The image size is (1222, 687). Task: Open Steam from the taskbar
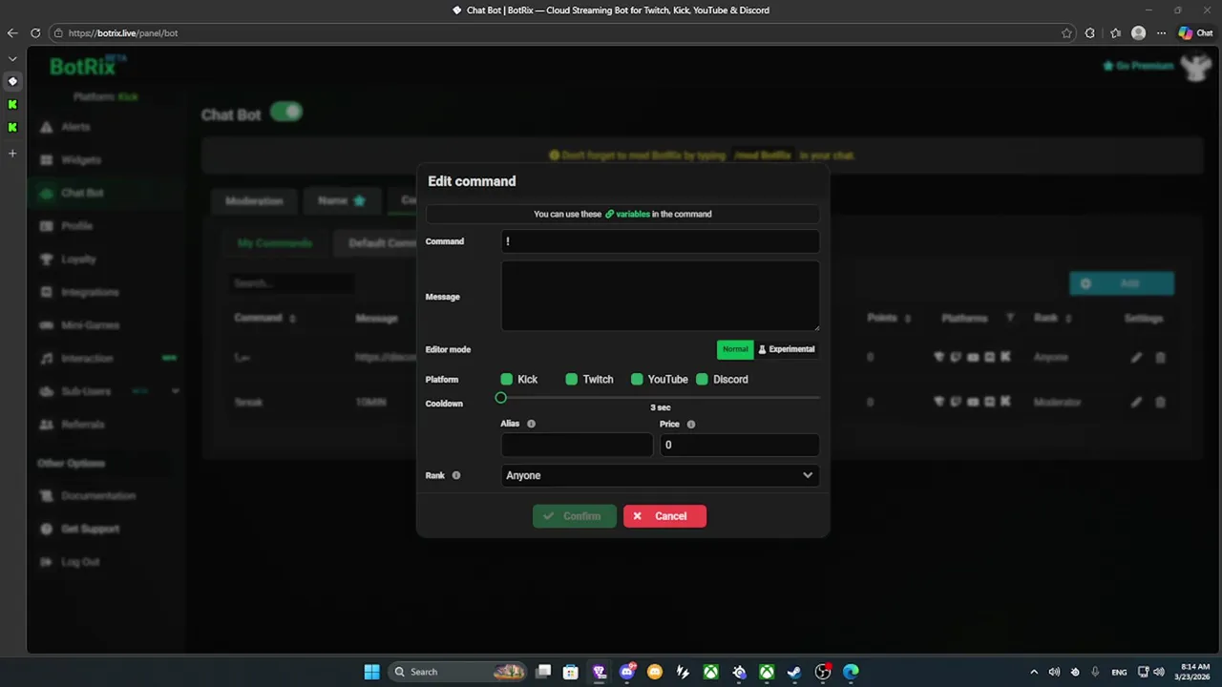pyautogui.click(x=794, y=672)
